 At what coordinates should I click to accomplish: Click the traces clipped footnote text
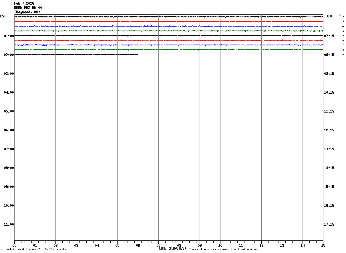(224, 249)
